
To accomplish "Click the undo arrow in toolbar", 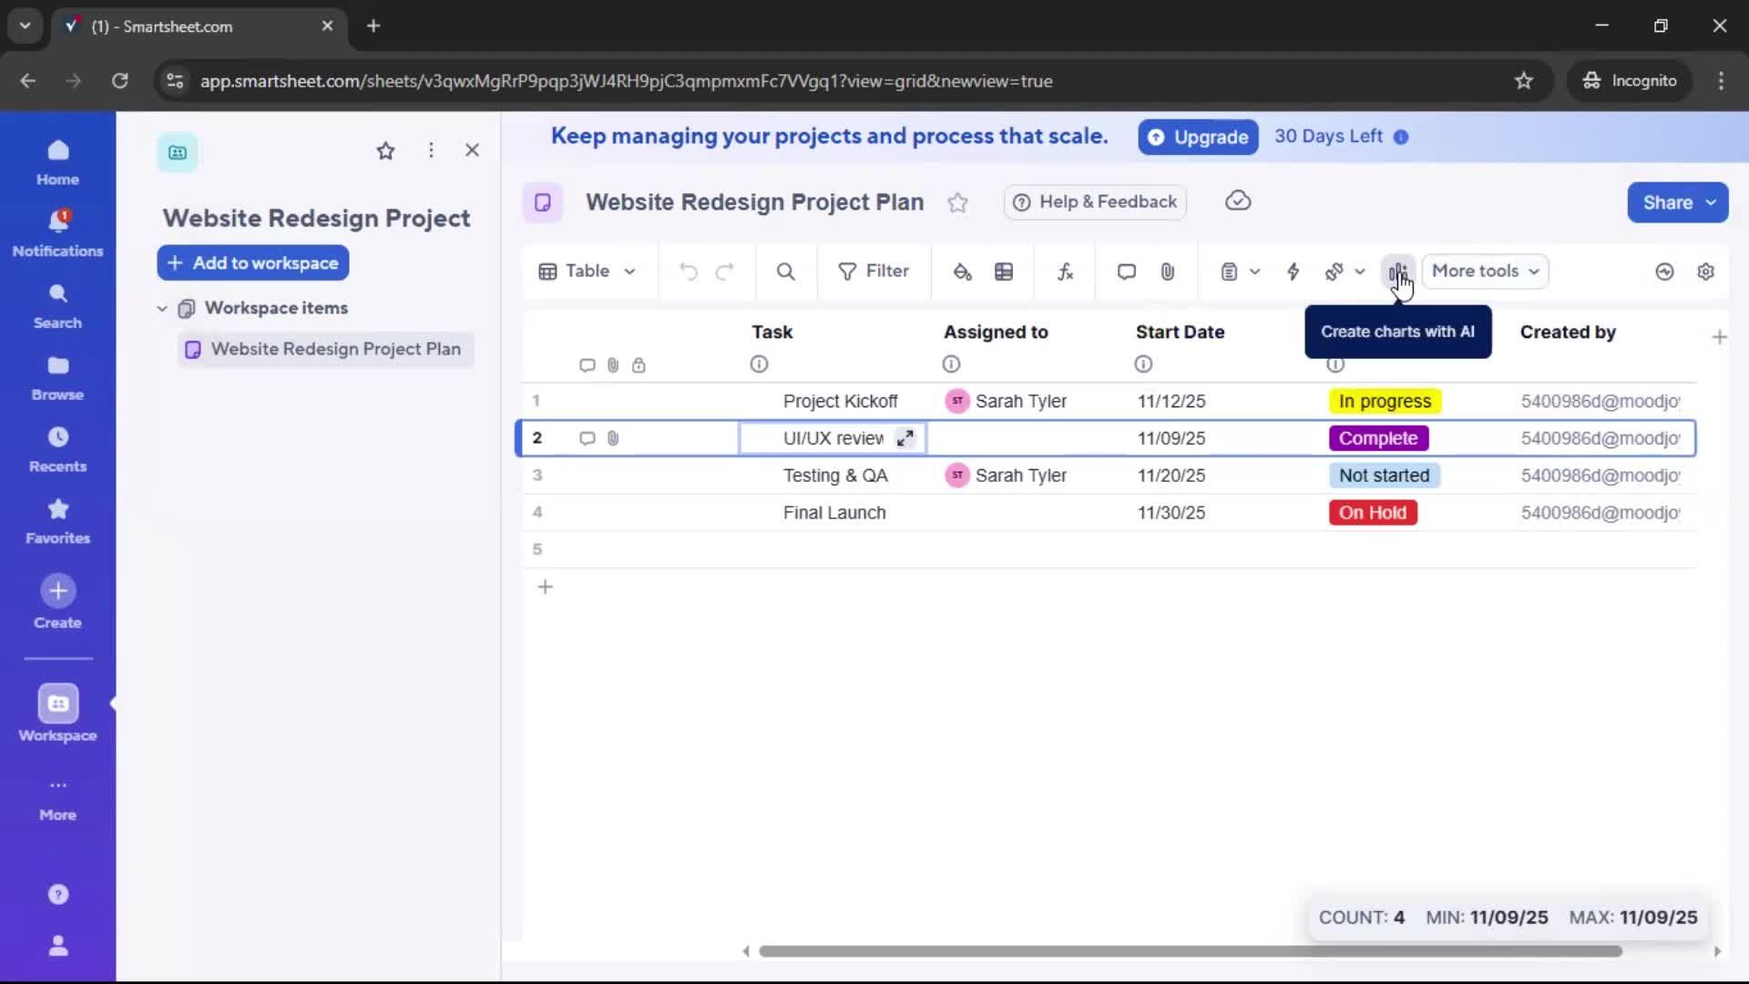I will [x=688, y=272].
